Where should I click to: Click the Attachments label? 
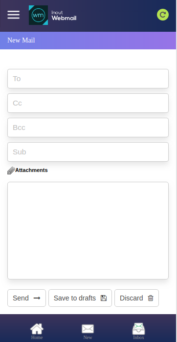point(31,170)
